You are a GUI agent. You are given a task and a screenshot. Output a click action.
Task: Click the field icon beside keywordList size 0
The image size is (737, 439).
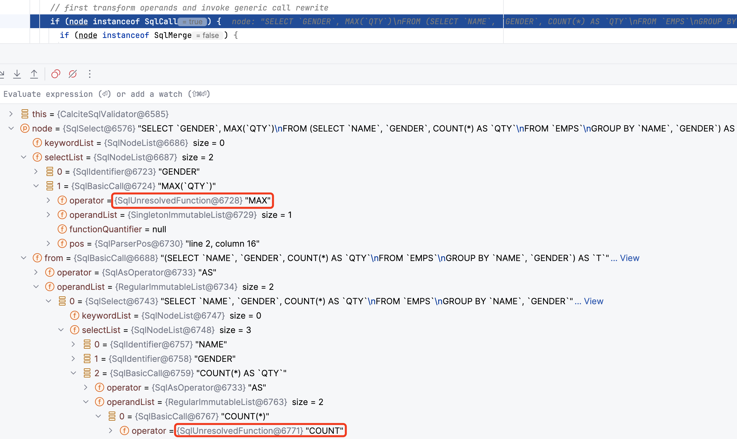click(37, 143)
